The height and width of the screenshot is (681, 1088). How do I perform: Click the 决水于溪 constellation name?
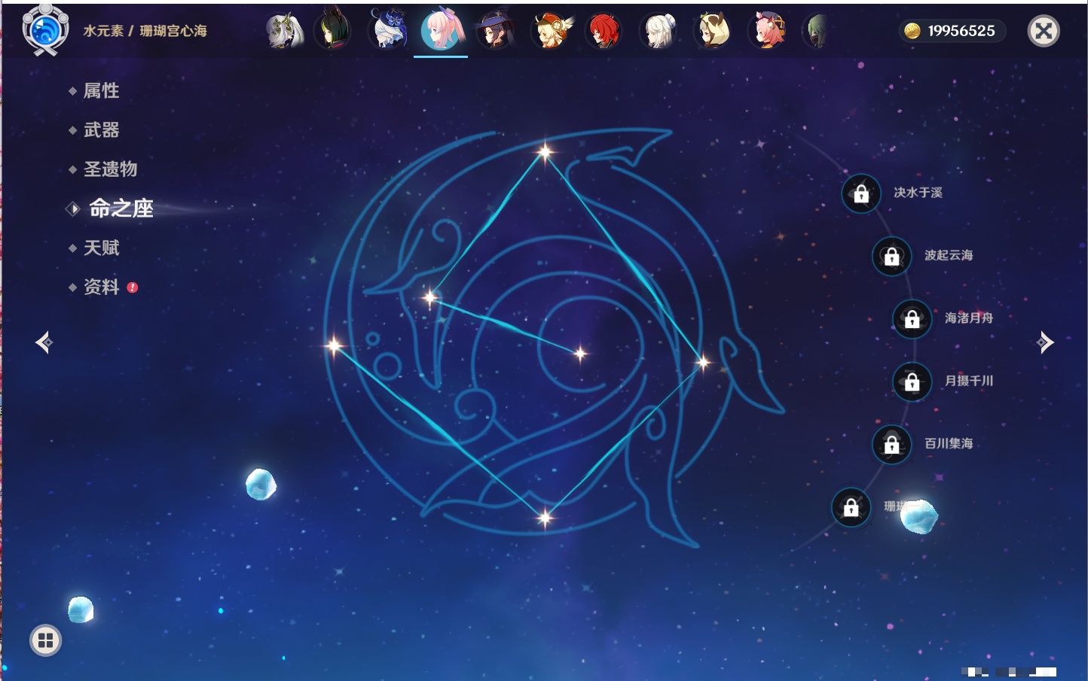(918, 193)
